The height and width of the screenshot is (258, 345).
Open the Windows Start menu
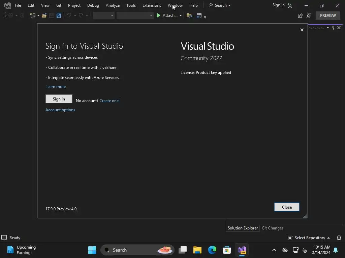click(92, 250)
